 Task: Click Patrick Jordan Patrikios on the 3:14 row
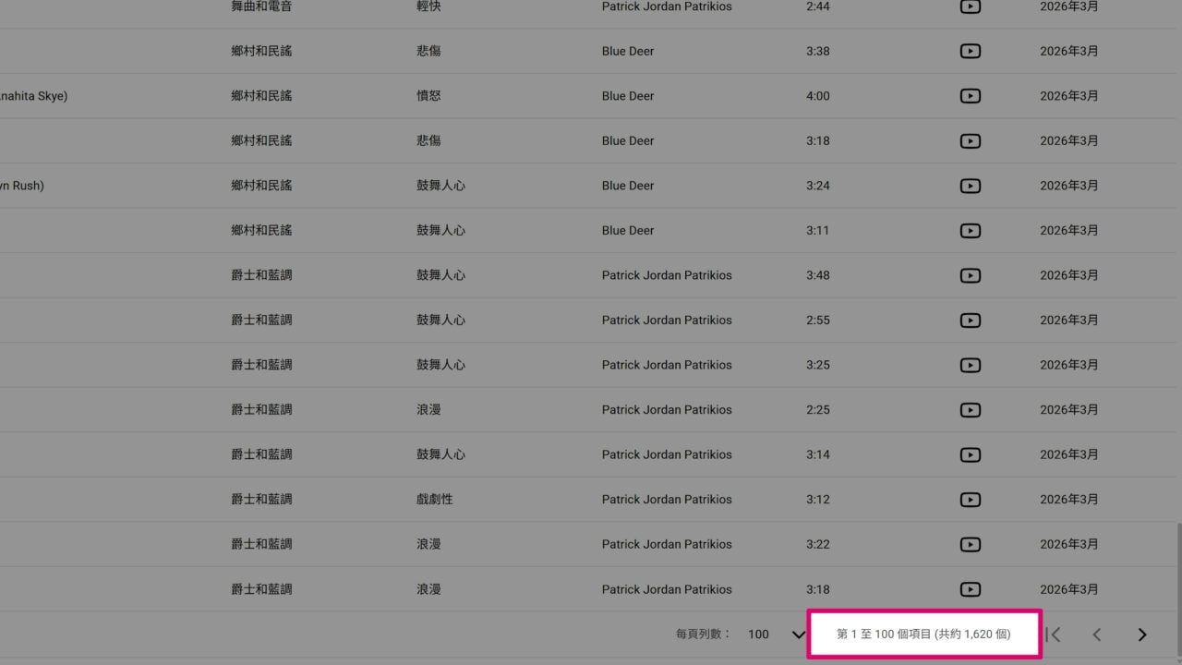tap(667, 454)
